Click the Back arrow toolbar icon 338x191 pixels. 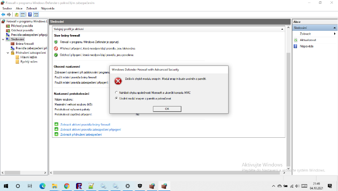[x=3, y=14]
